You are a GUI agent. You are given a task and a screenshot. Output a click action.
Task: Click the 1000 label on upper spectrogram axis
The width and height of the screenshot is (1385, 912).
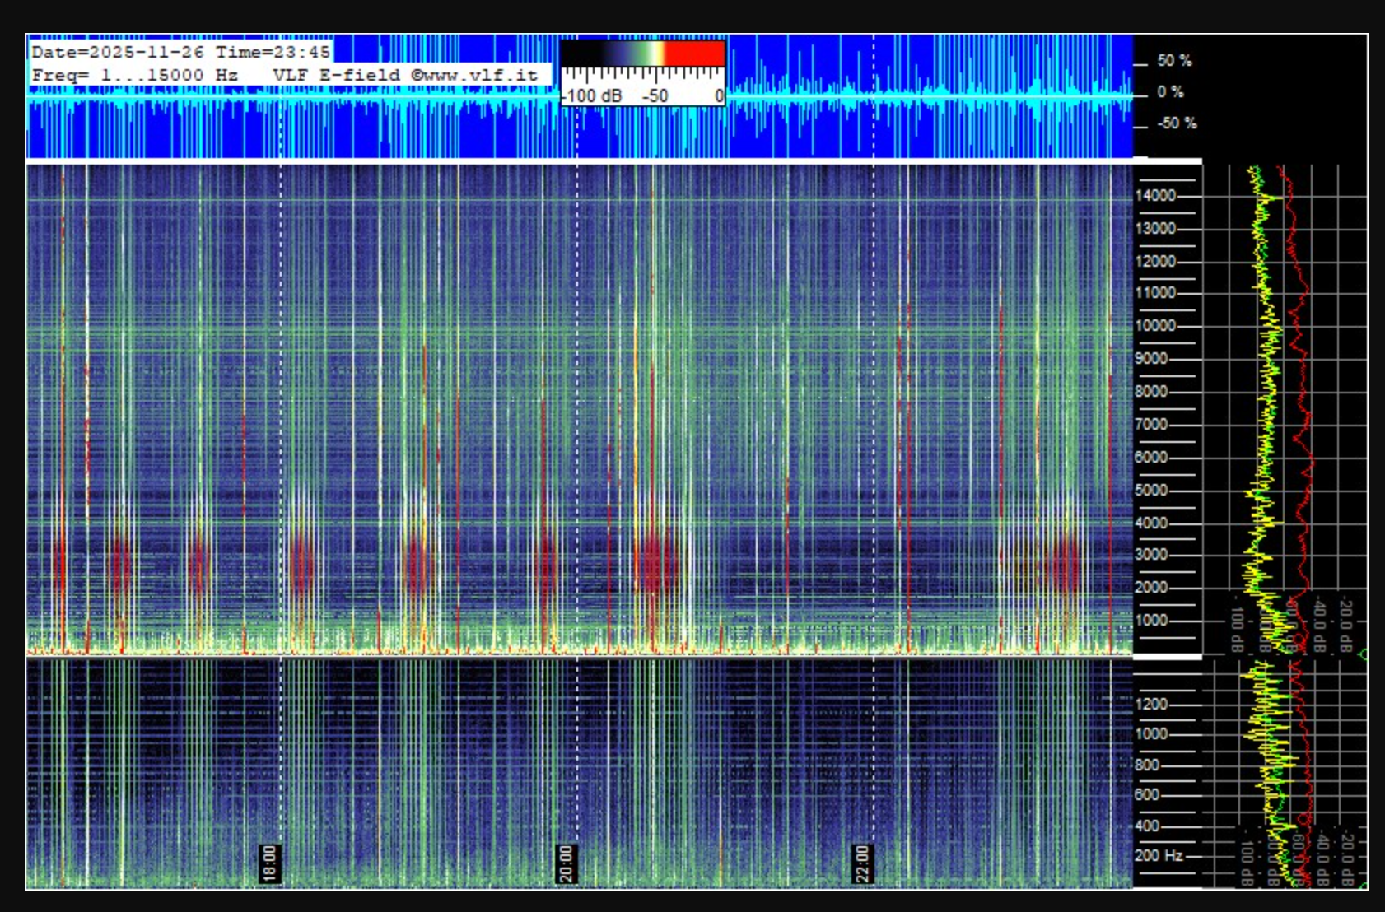point(1151,621)
